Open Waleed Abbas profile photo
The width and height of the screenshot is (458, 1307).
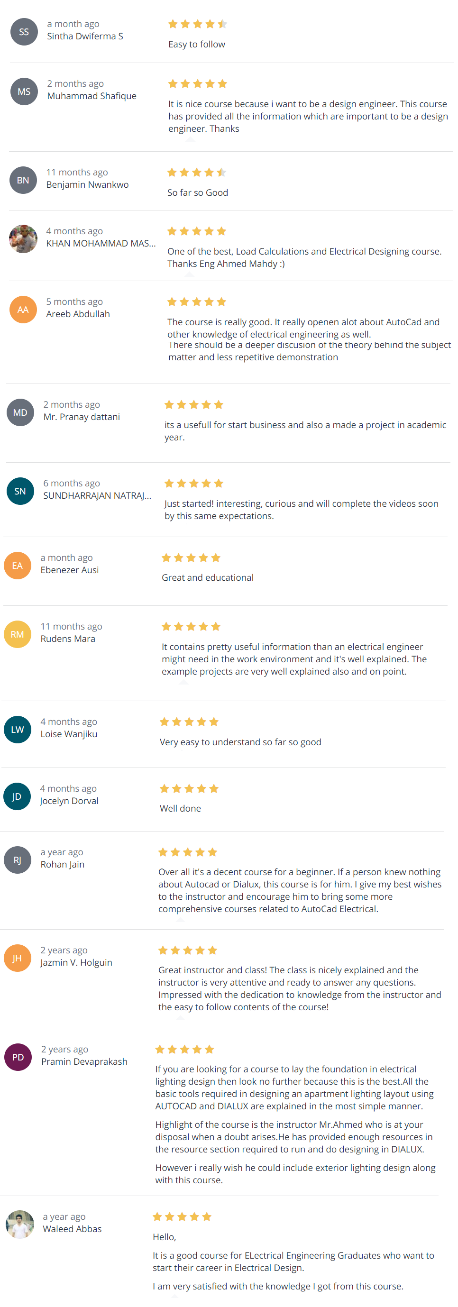tap(20, 1225)
